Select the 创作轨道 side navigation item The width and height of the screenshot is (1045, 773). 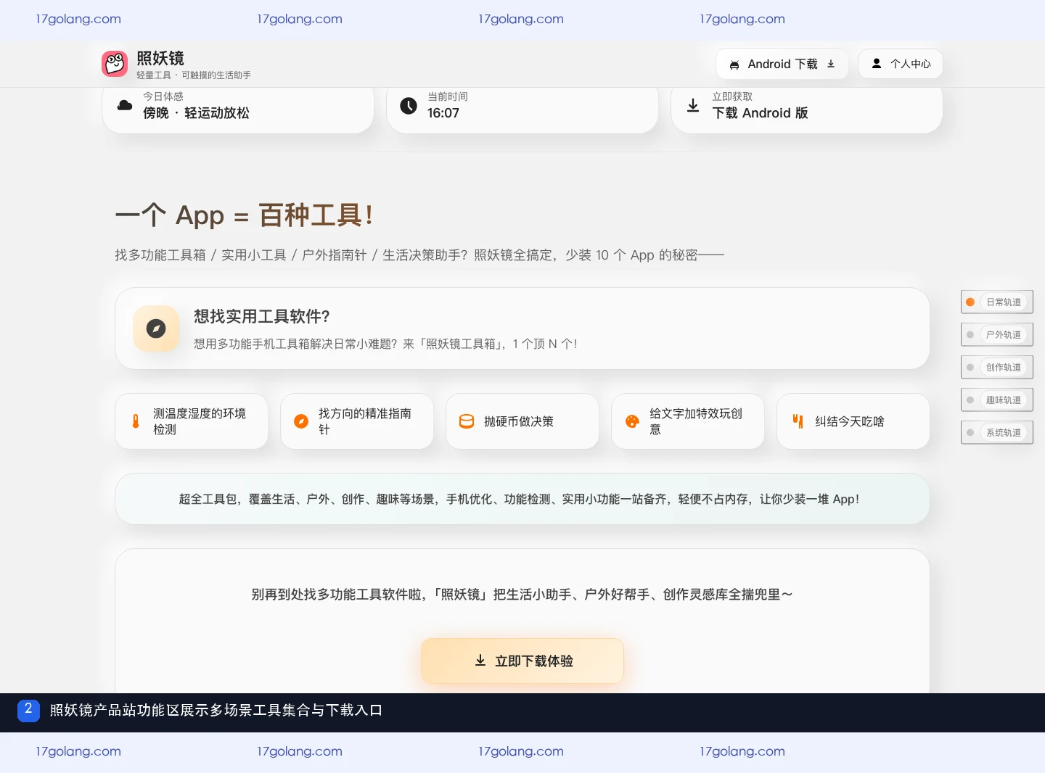coord(996,368)
